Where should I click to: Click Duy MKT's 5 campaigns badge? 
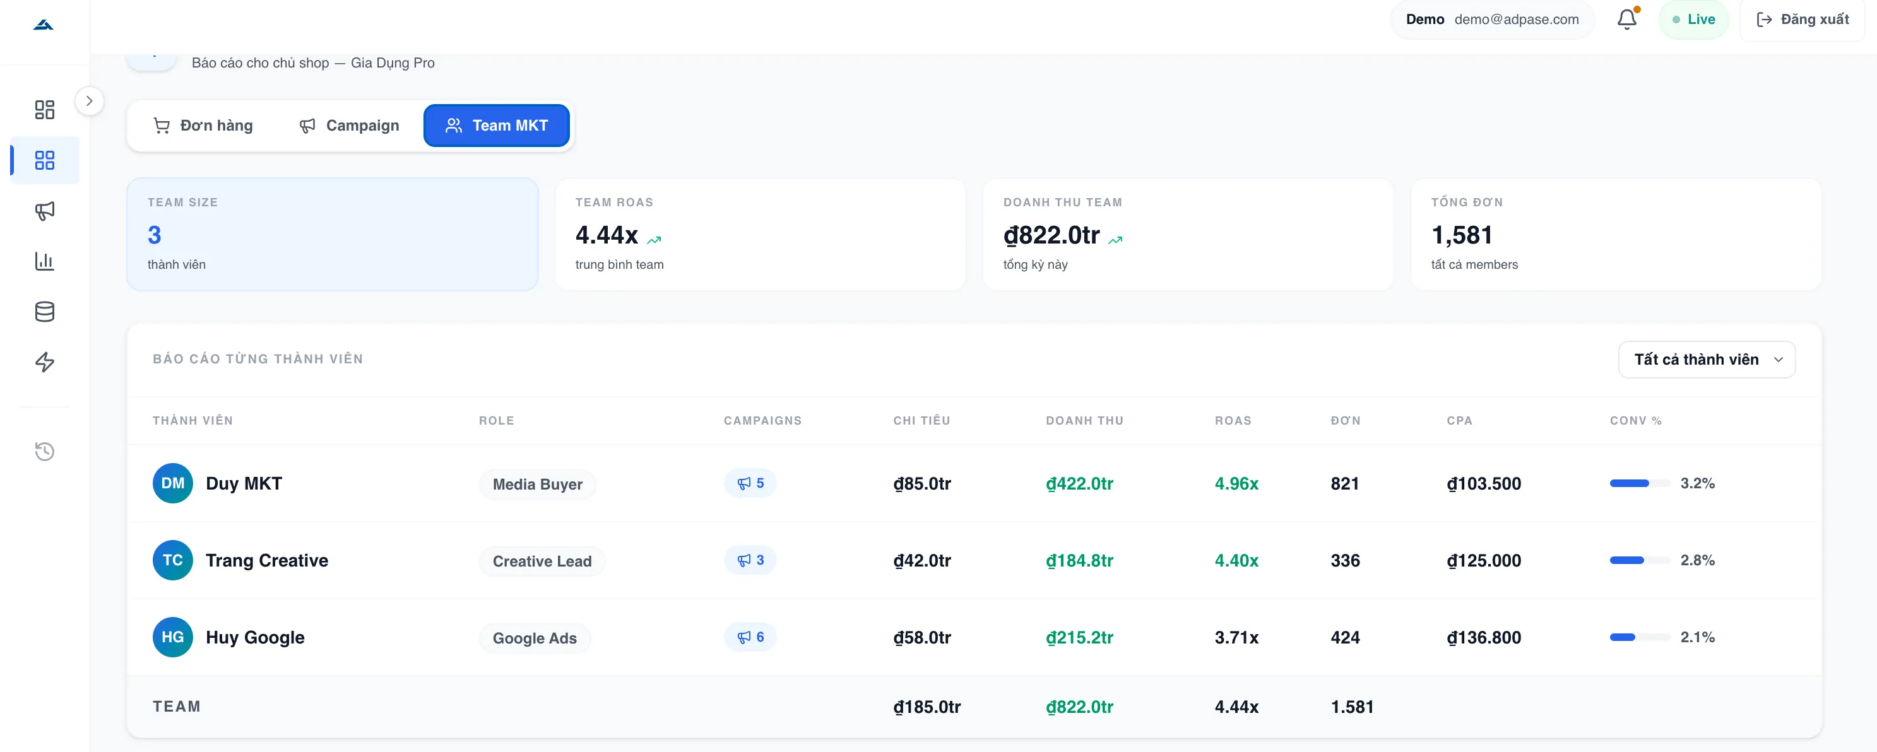tap(750, 483)
